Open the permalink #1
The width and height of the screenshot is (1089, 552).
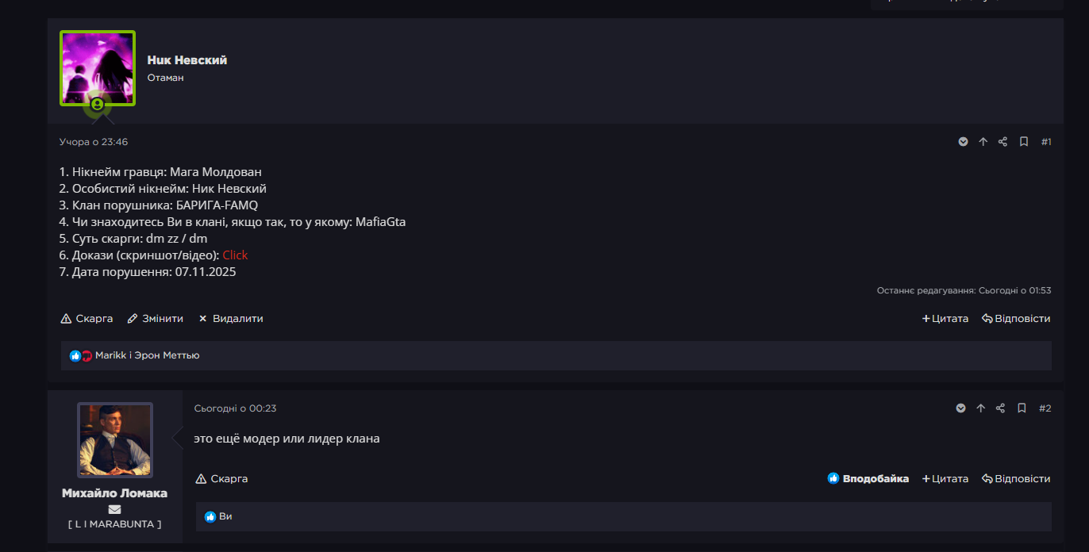(1046, 142)
